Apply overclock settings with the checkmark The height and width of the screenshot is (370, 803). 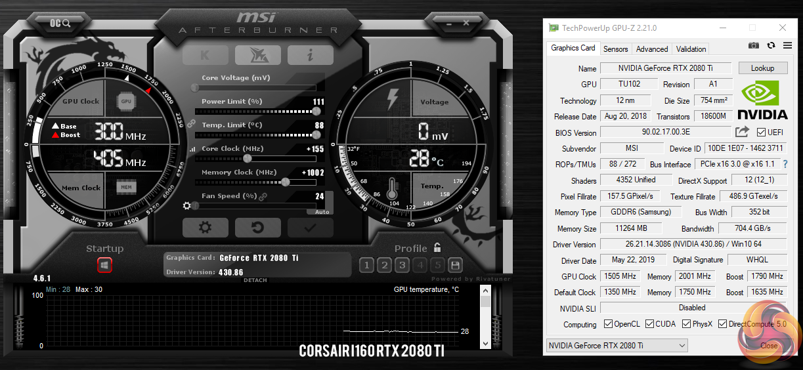tap(310, 228)
